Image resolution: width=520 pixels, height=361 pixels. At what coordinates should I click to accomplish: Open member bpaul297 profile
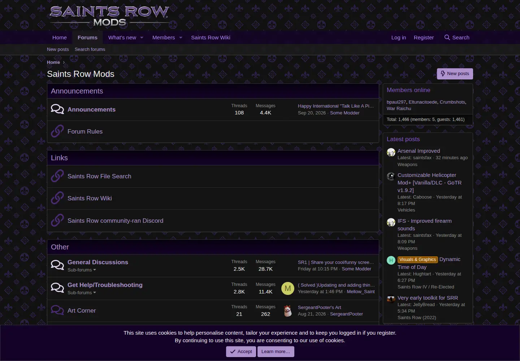396,102
